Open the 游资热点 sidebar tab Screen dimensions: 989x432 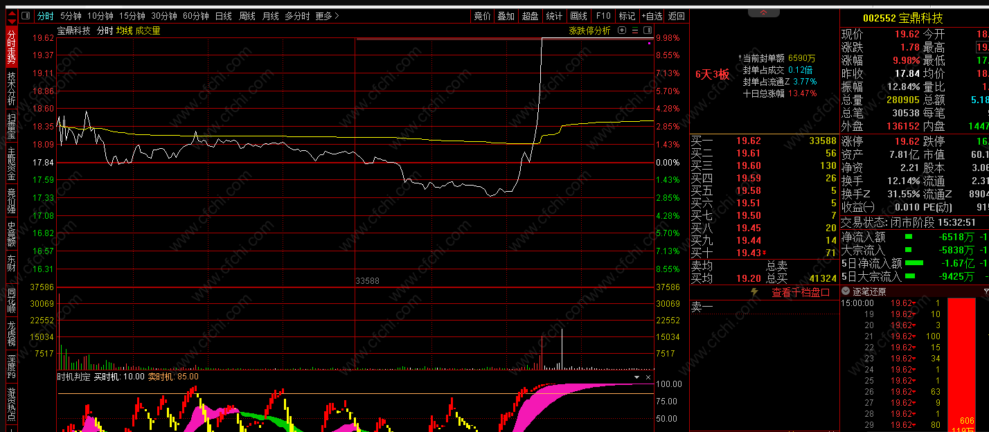click(x=11, y=405)
